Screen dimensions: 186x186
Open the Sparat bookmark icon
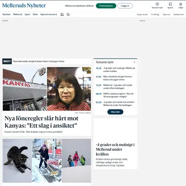coord(170,4)
